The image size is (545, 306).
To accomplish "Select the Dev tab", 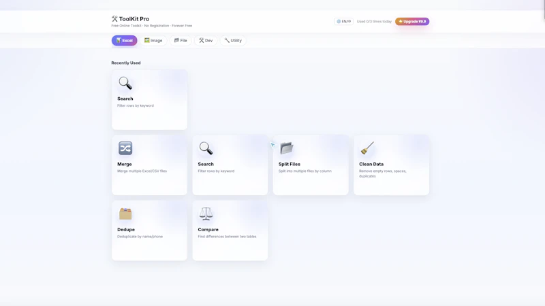I will click(206, 41).
